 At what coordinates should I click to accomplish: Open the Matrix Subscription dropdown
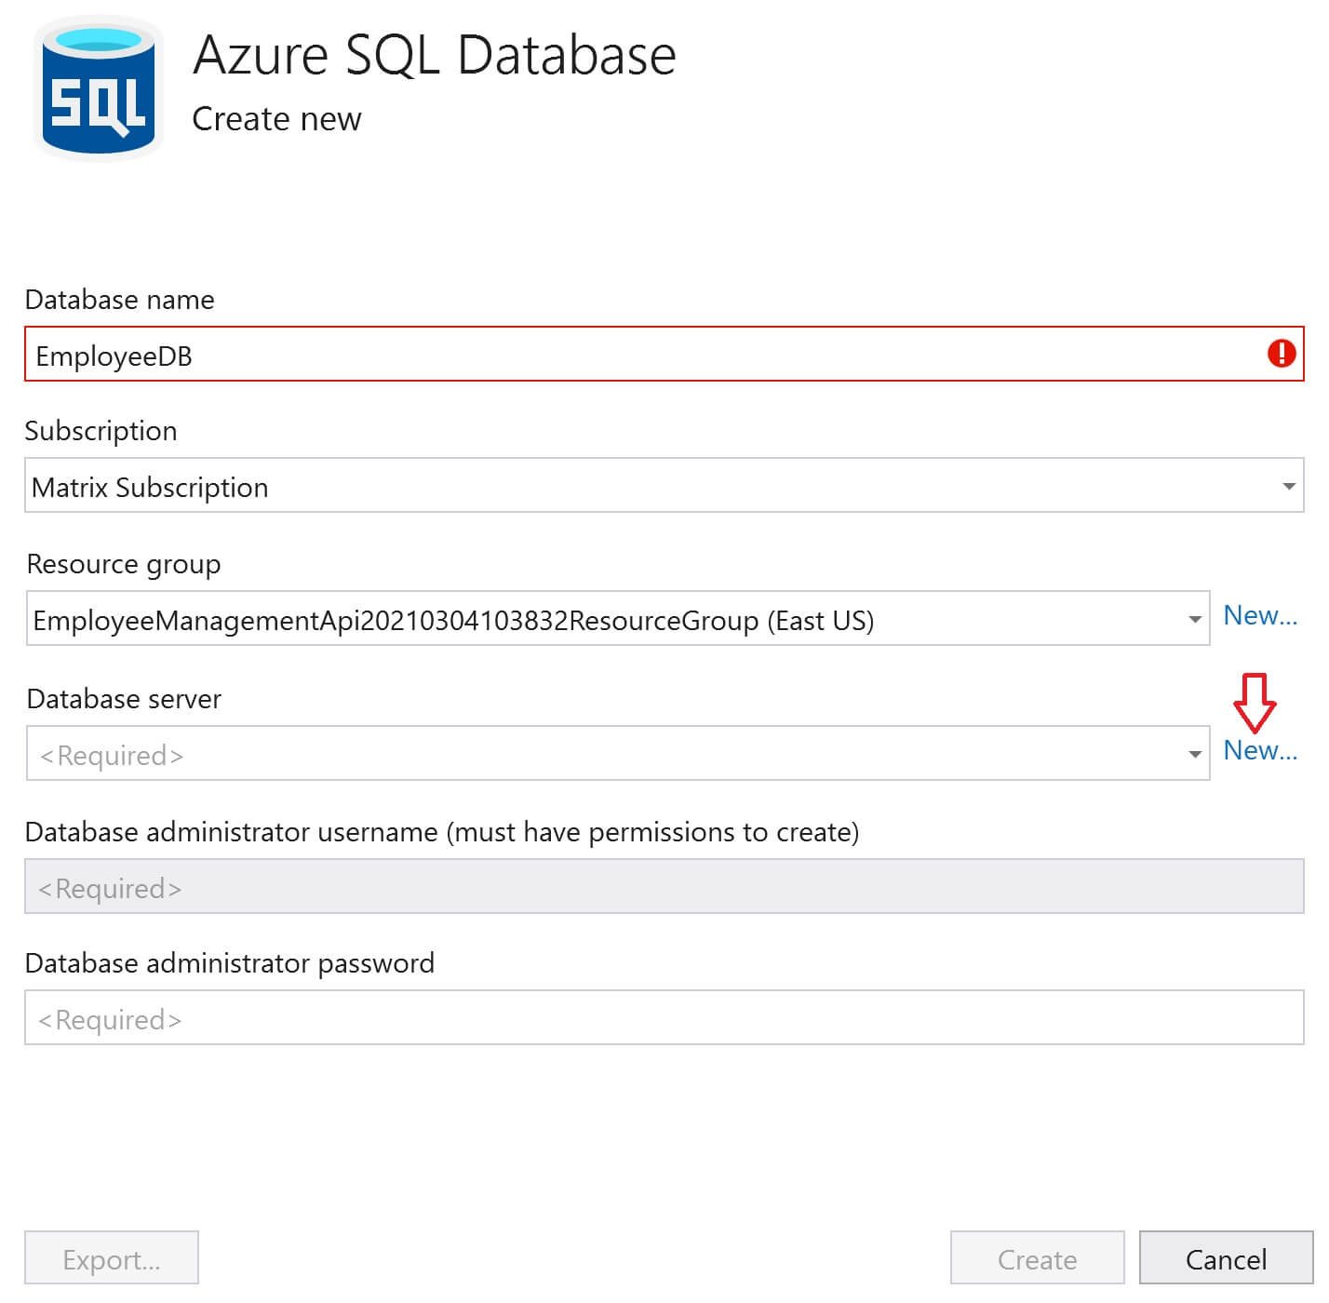664,485
